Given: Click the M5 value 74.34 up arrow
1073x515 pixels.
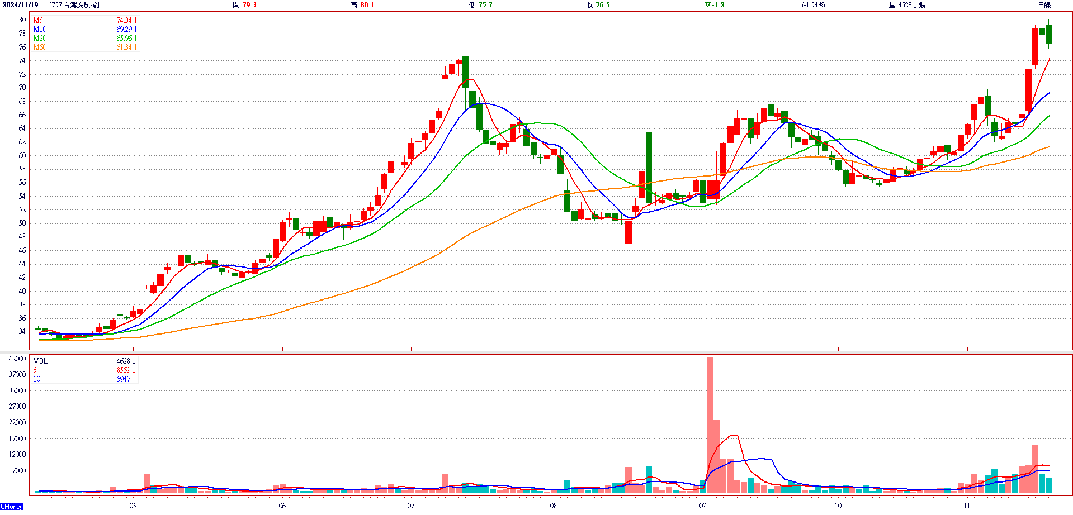Looking at the screenshot, I should (x=135, y=20).
